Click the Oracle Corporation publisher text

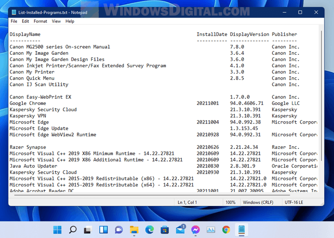(294, 166)
